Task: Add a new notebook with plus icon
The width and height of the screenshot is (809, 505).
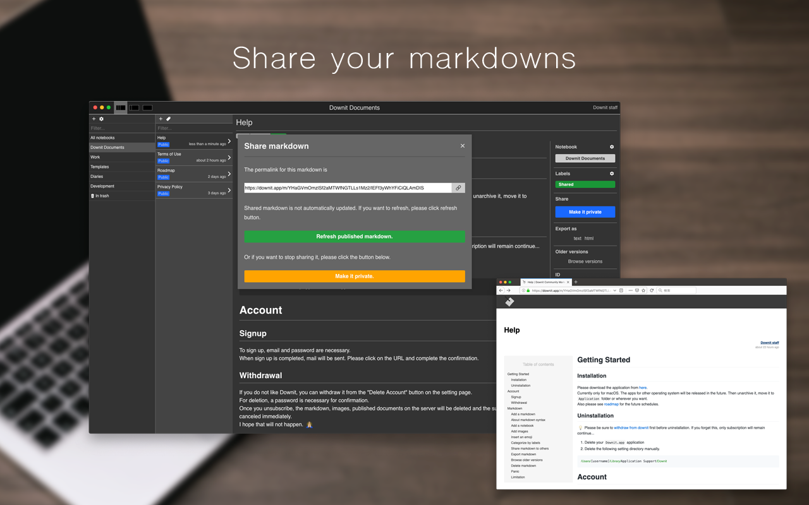Action: pyautogui.click(x=94, y=119)
